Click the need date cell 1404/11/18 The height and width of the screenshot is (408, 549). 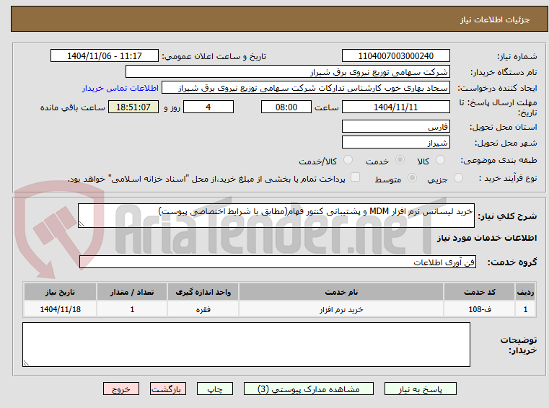(60, 309)
